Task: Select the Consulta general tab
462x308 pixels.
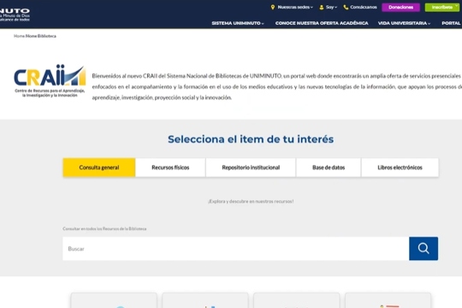Action: [99, 168]
